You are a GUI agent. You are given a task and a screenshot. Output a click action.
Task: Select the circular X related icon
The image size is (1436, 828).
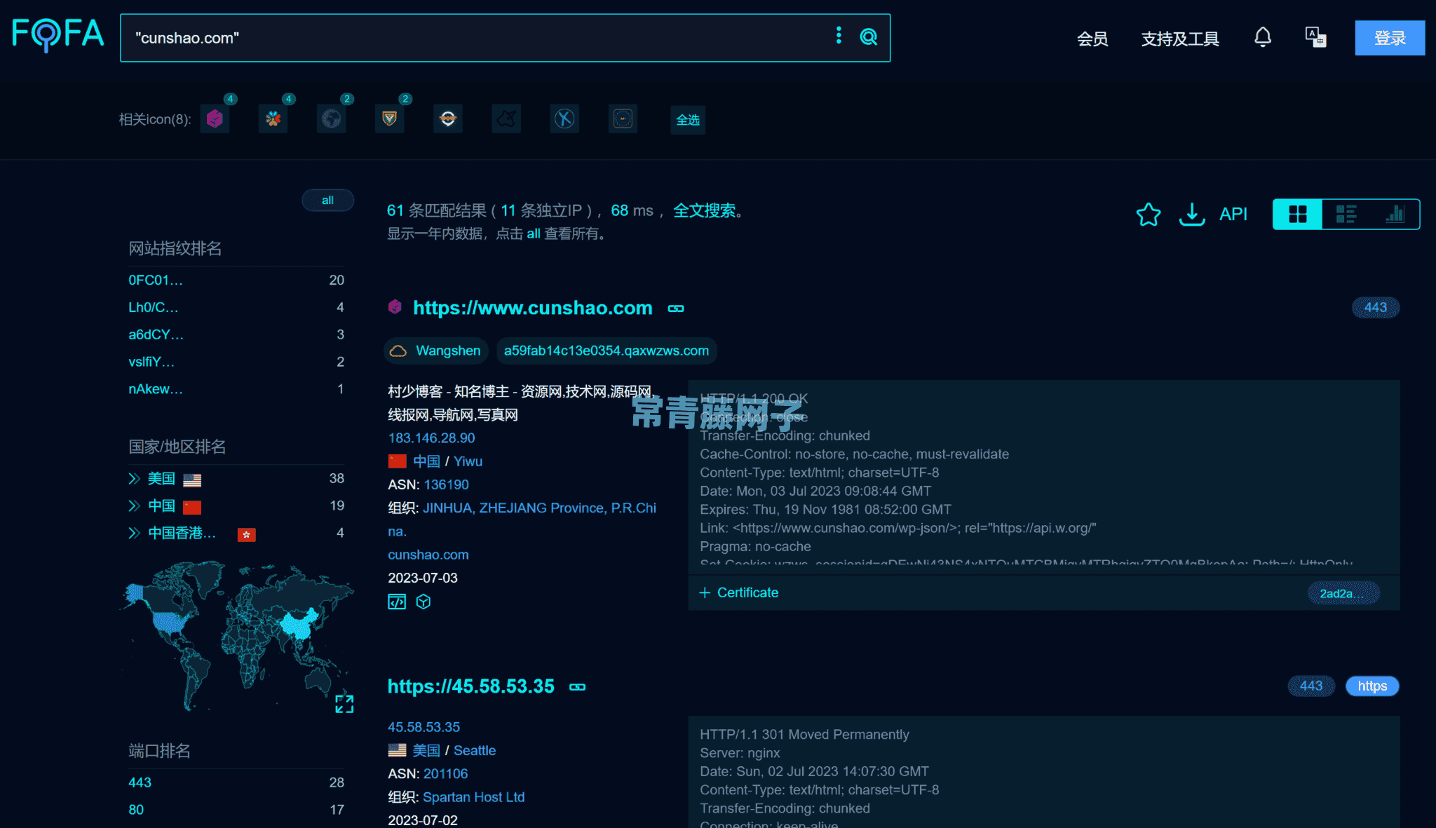tap(564, 119)
